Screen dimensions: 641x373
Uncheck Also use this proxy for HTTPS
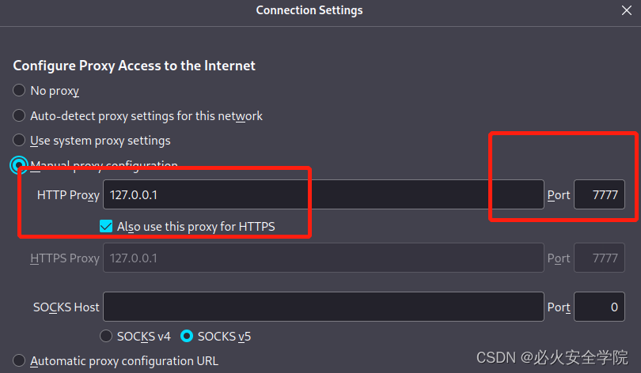pos(107,227)
